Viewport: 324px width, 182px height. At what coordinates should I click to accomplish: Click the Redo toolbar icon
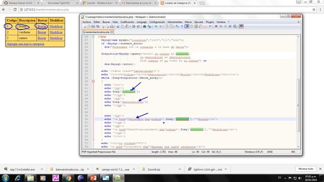click(138, 26)
